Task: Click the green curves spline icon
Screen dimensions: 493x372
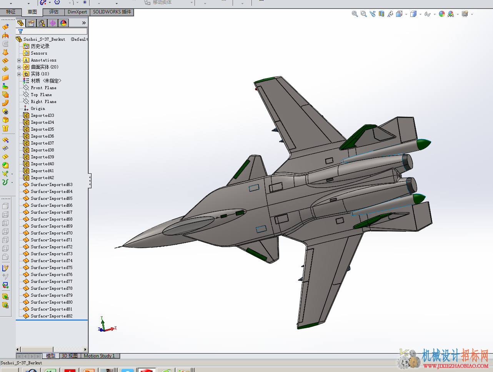Action: 5,182
